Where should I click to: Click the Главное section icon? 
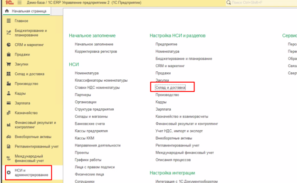9,20
